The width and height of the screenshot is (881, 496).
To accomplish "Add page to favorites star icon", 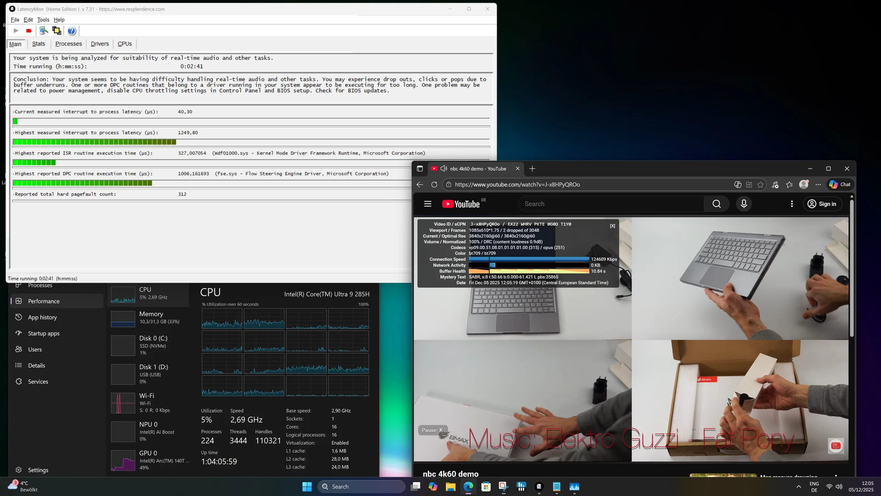I will point(761,185).
